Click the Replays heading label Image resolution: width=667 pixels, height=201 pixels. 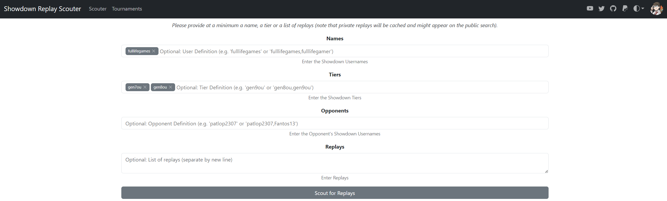pos(335,147)
